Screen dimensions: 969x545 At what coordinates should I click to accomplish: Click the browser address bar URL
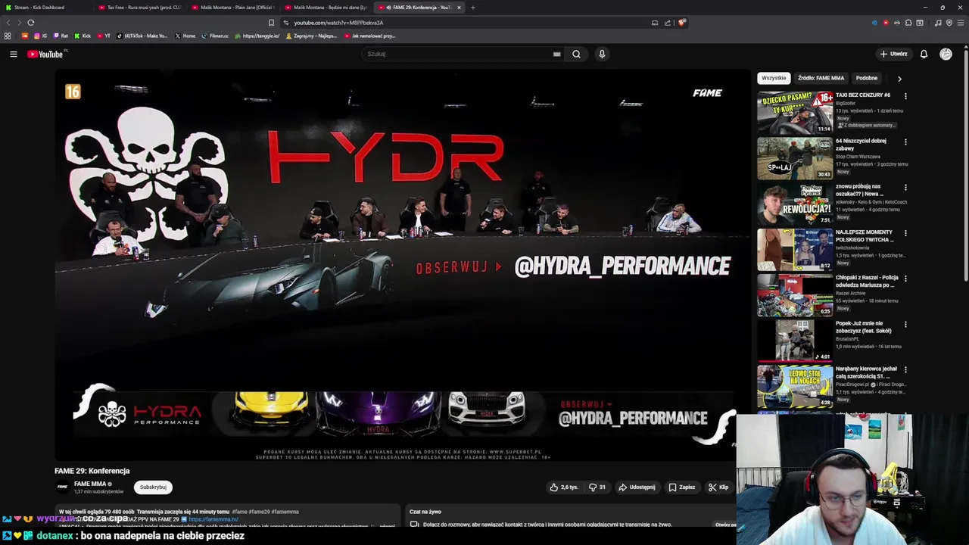pyautogui.click(x=338, y=23)
